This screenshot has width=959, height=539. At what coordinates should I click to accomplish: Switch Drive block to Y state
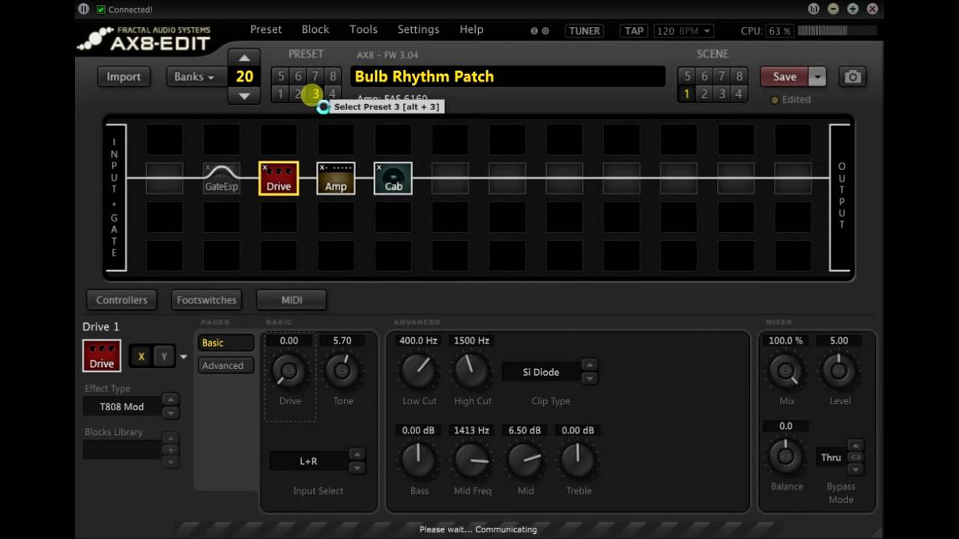click(x=164, y=356)
